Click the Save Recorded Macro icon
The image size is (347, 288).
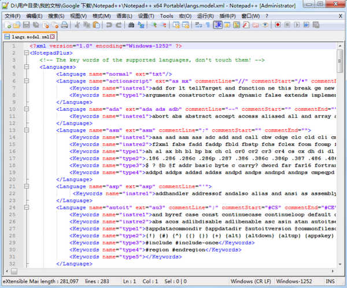[316, 25]
